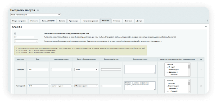Open the Связь с КУ/CRM tab
Image resolution: width=217 pixels, height=103 pixels.
pyautogui.click(x=48, y=21)
